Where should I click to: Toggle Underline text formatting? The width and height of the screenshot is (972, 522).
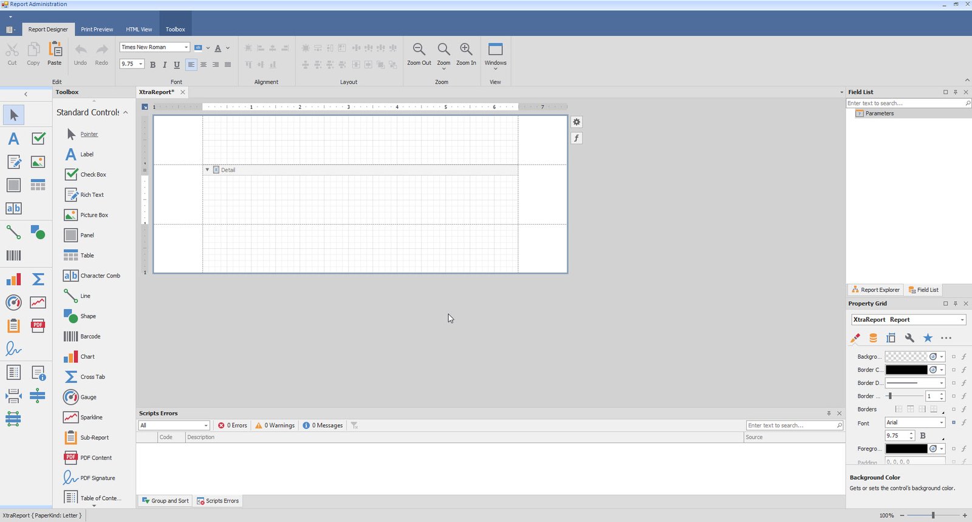(x=177, y=64)
